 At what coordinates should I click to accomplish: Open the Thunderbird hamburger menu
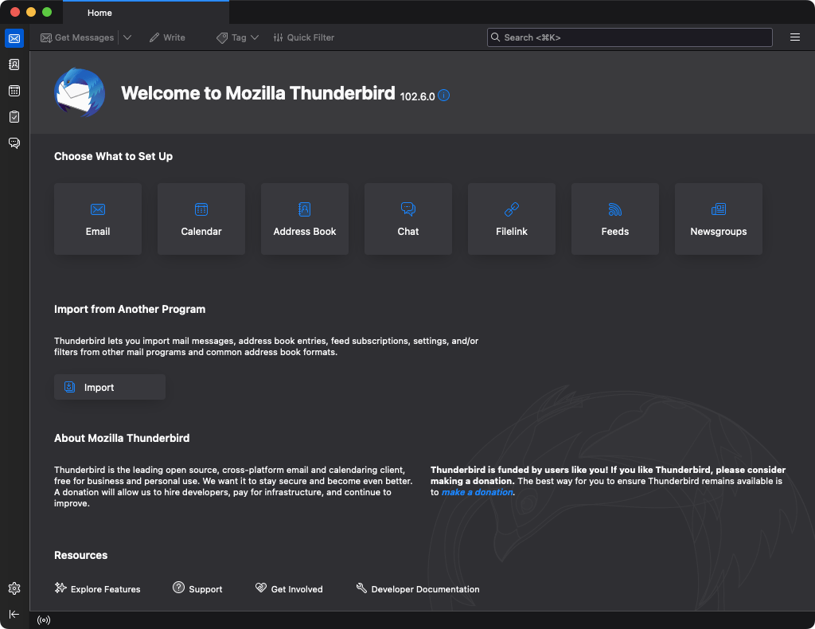pos(795,37)
